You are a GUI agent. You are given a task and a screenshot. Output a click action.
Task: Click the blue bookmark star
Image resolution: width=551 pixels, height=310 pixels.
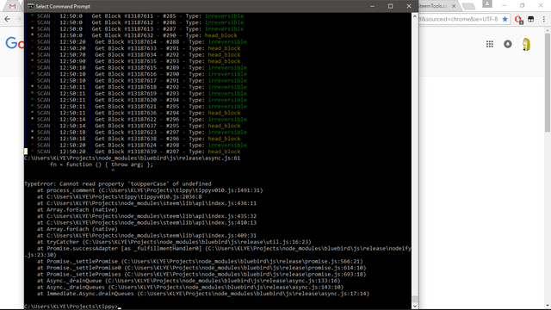505,19
